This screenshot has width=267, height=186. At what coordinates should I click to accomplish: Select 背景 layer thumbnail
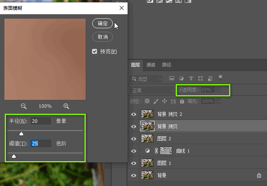[147, 175]
